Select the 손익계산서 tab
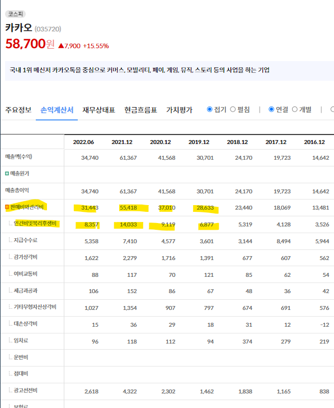The width and height of the screenshot is (334, 408). [57, 110]
